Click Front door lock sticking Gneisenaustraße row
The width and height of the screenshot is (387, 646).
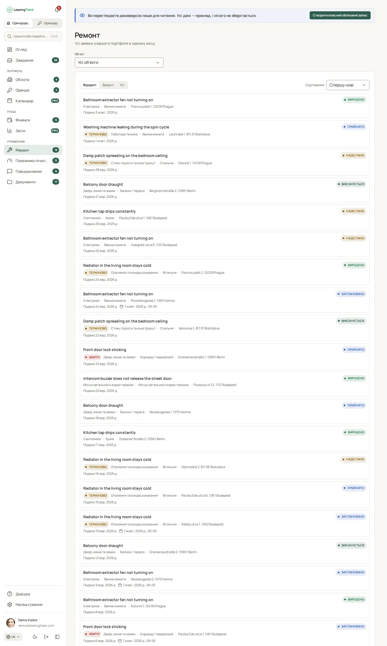pyautogui.click(x=224, y=357)
